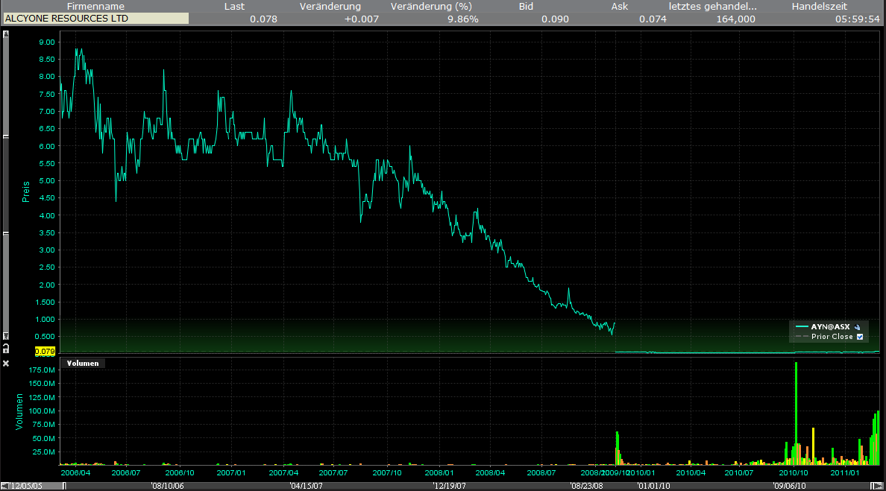Click the vertical price zoom slider track

tap(6, 186)
